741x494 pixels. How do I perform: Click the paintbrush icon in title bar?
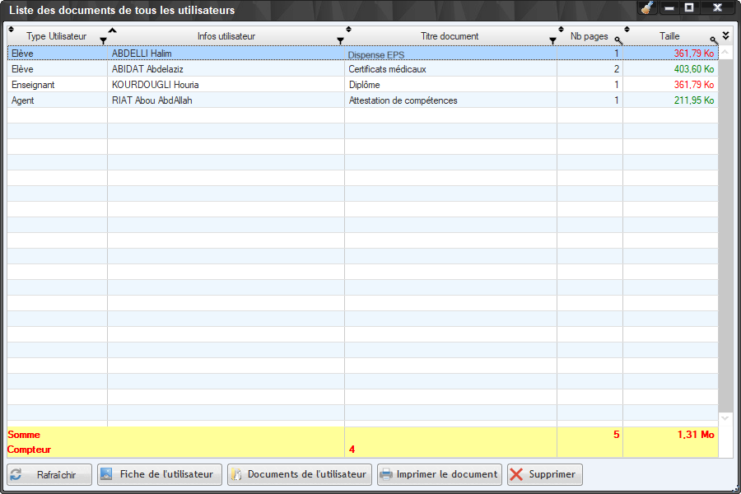click(x=647, y=8)
